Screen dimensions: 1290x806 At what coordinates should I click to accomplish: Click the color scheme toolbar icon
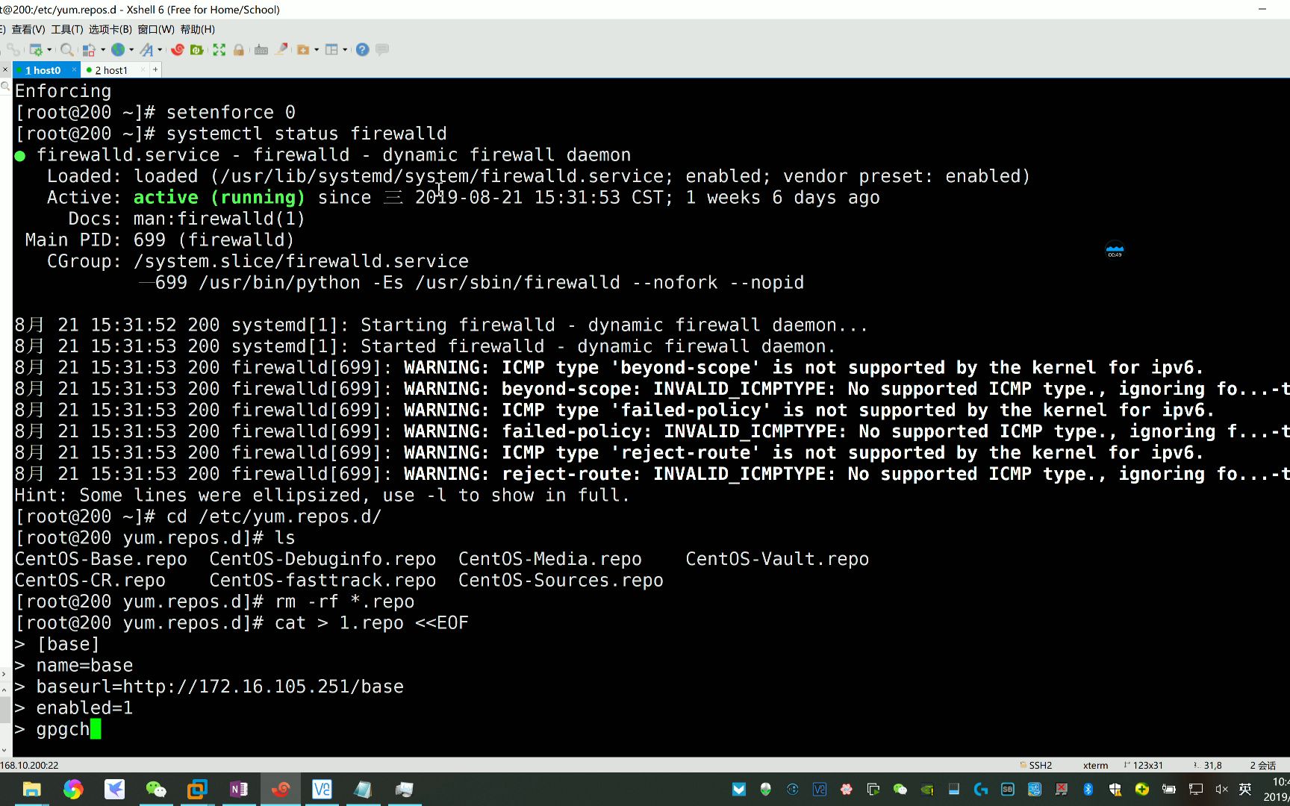tap(89, 50)
